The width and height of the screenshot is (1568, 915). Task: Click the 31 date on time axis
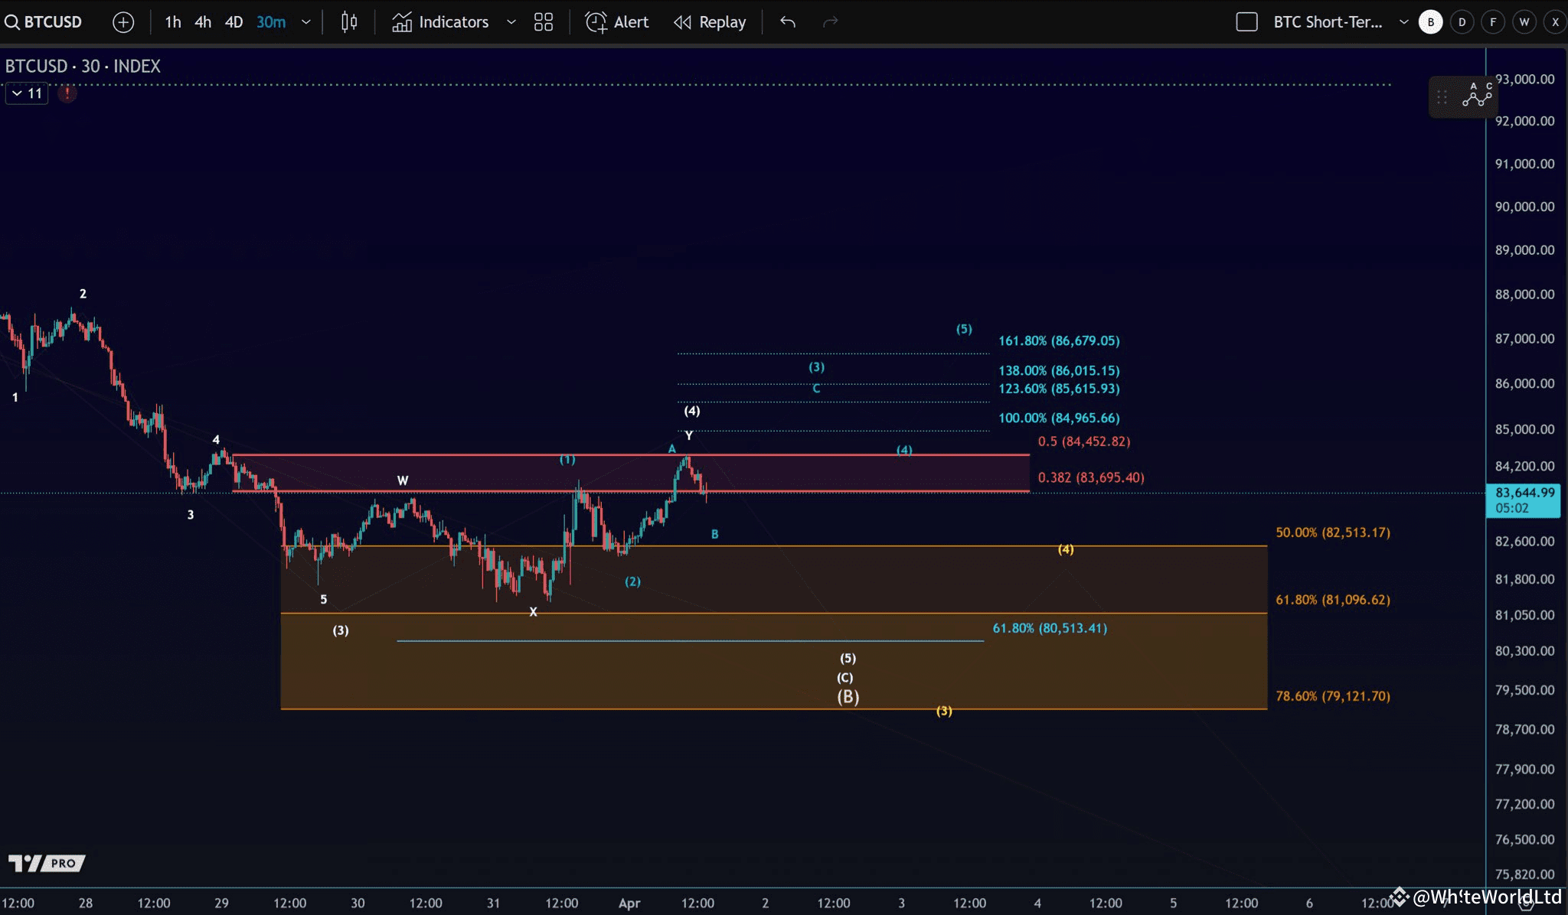pos(494,904)
